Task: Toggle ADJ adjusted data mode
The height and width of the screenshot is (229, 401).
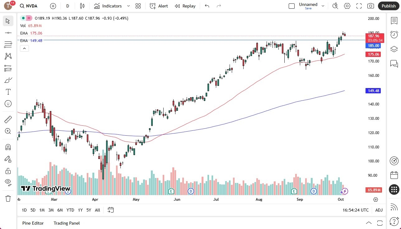Action: 379,210
